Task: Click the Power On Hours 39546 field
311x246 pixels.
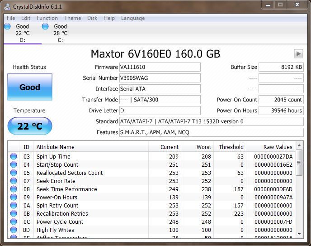Action: click(x=281, y=111)
